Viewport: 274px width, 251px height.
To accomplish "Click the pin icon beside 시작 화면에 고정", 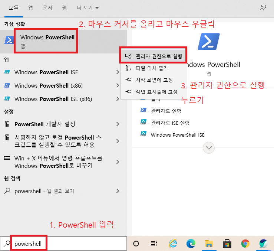I will (128, 80).
